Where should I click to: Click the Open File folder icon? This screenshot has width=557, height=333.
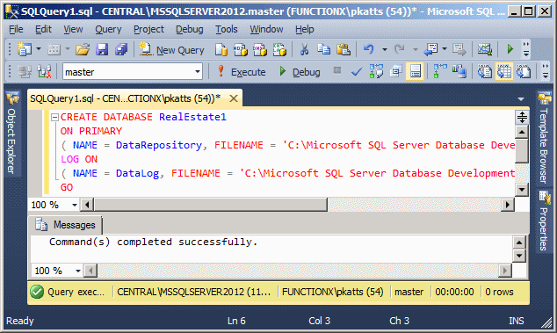point(83,49)
